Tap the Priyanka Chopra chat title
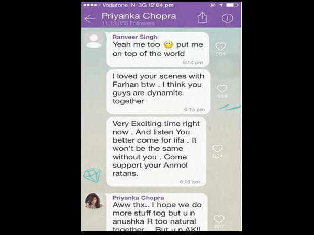Screen dimensions: 314x235 tap(139, 16)
